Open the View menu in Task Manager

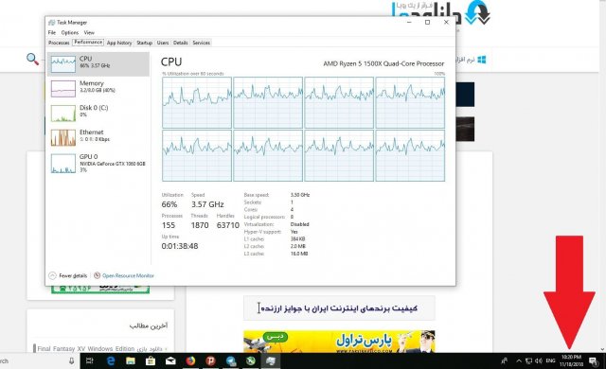click(89, 33)
